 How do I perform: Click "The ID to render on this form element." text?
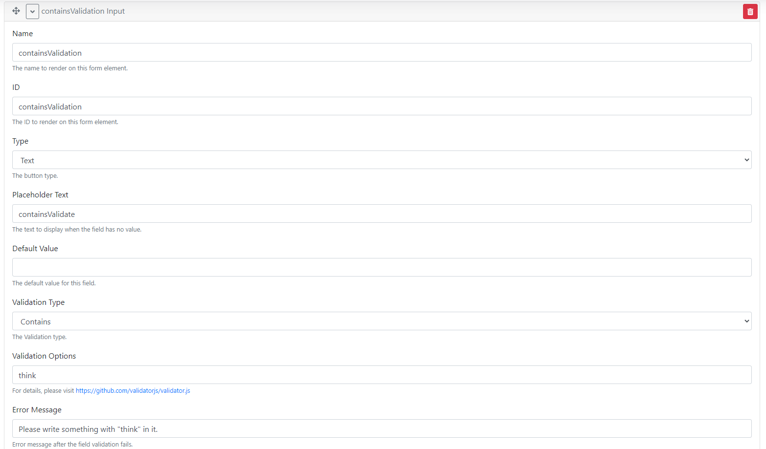[65, 122]
